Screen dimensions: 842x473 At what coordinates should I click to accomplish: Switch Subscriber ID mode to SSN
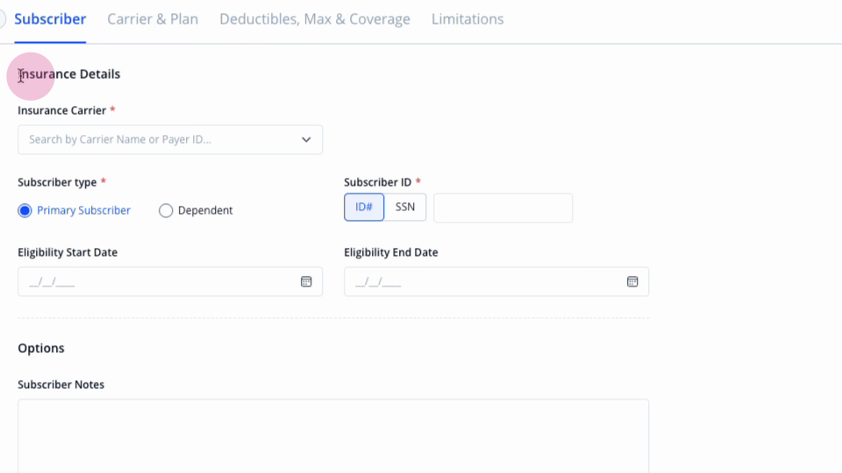tap(405, 207)
